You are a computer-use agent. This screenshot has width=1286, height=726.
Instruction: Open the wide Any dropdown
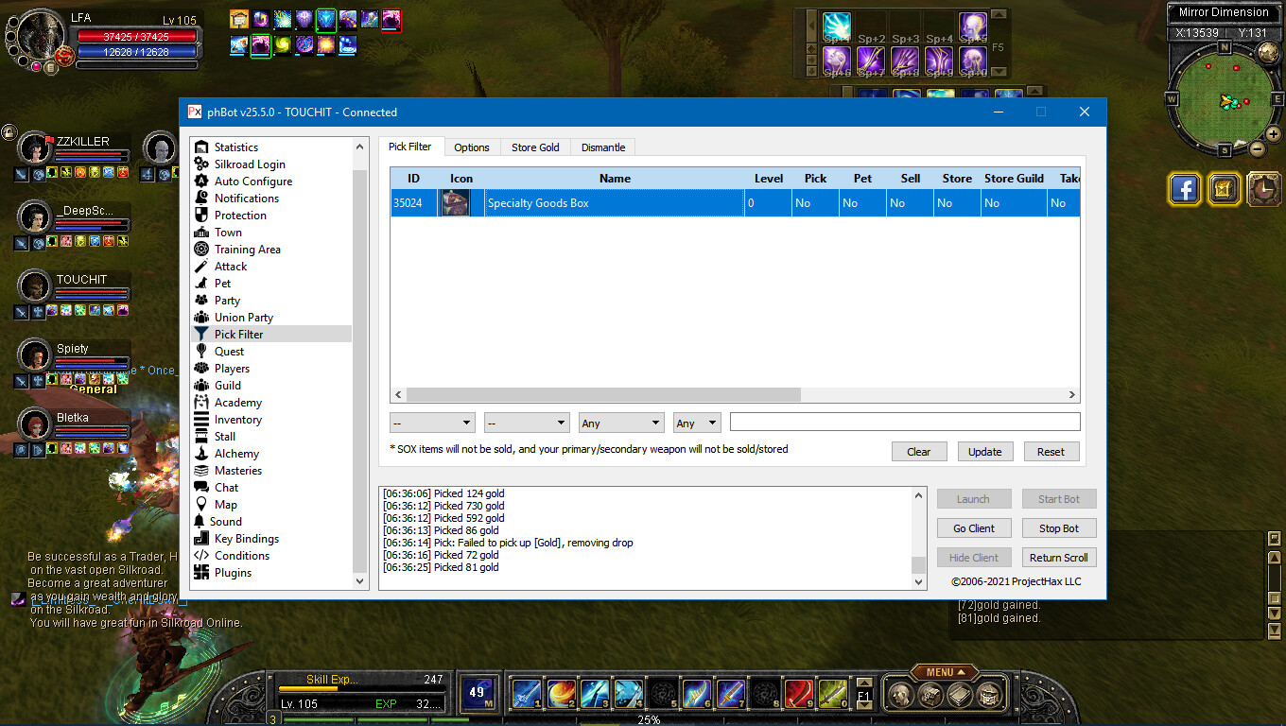(x=621, y=423)
